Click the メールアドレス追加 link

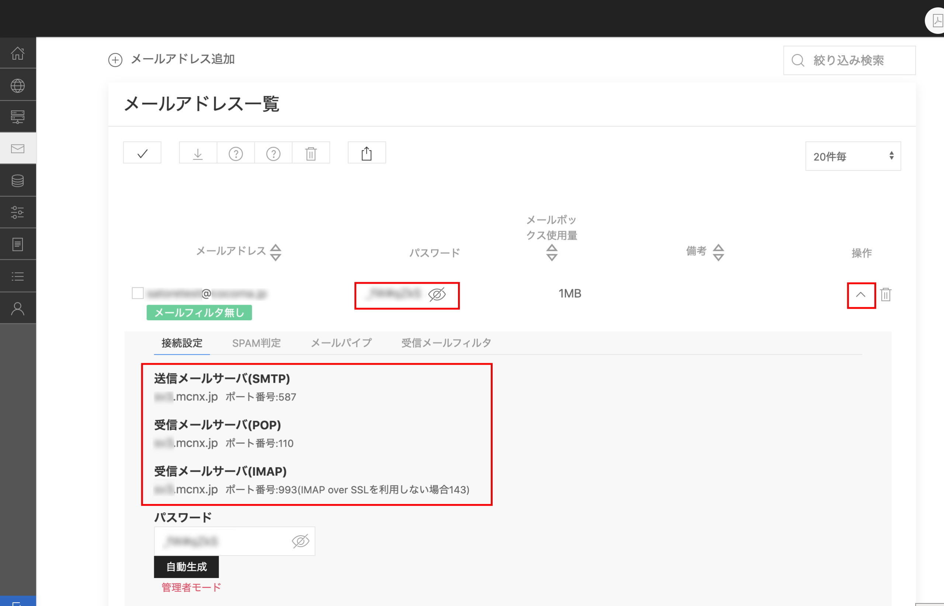click(183, 59)
